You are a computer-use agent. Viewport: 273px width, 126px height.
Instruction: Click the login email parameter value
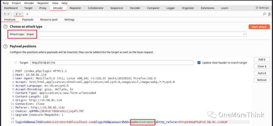click(70, 122)
